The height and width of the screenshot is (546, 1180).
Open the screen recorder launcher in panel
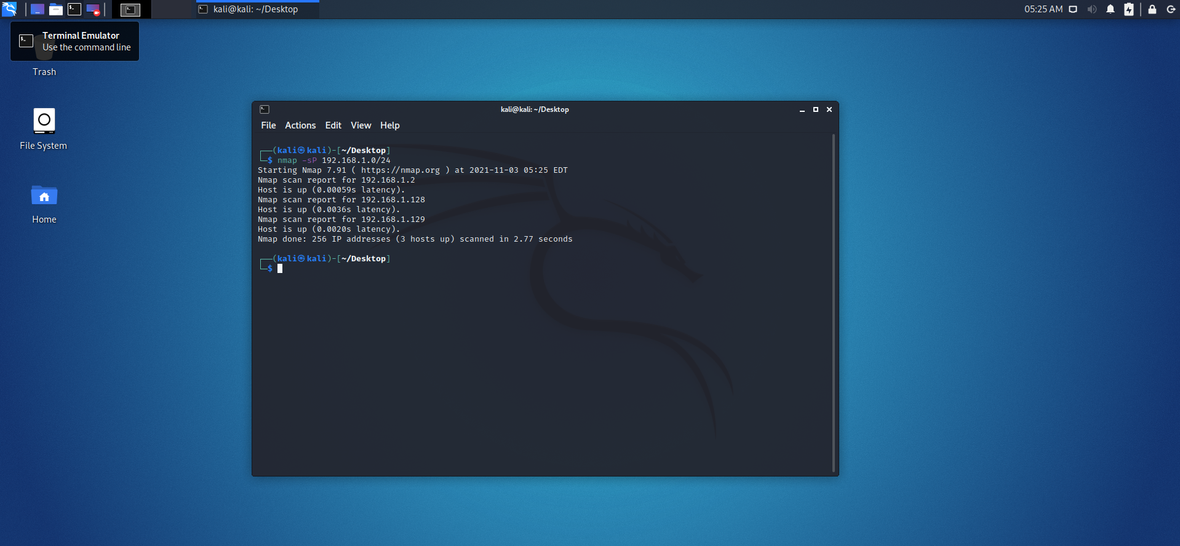click(x=93, y=9)
